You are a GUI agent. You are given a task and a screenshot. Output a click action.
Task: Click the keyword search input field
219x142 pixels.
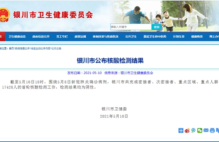point(131,27)
